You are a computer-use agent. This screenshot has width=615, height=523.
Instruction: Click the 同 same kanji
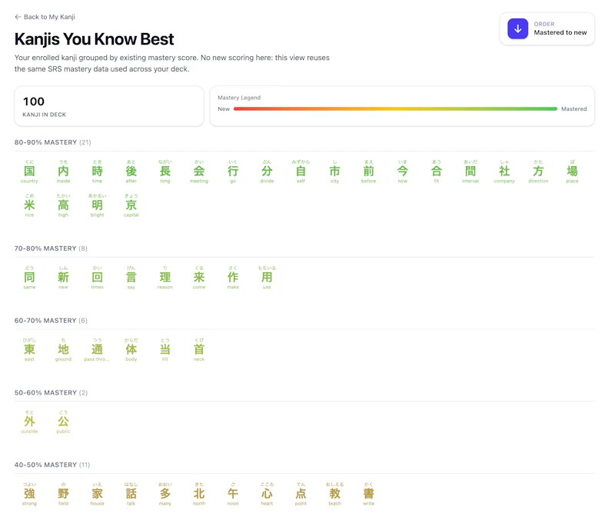(x=29, y=278)
